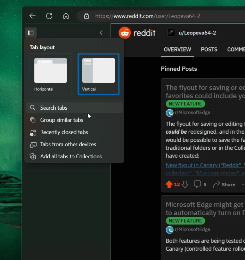Click Edge subreddit icon on flyout post
Image resolution: width=245 pixels, height=260 pixels.
[x=170, y=113]
